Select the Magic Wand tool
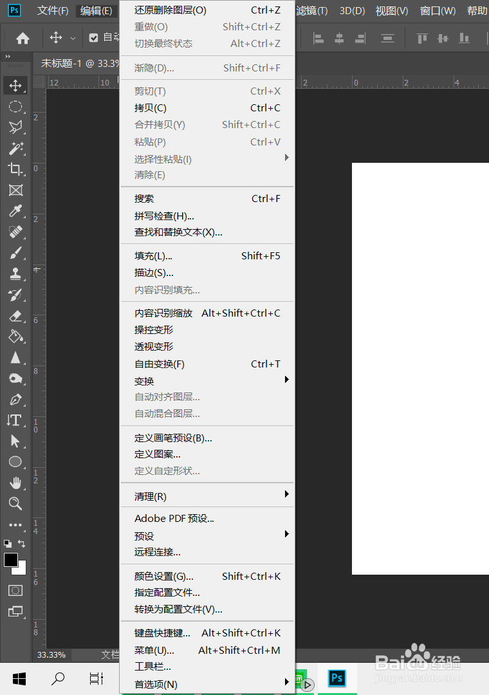 click(15, 148)
